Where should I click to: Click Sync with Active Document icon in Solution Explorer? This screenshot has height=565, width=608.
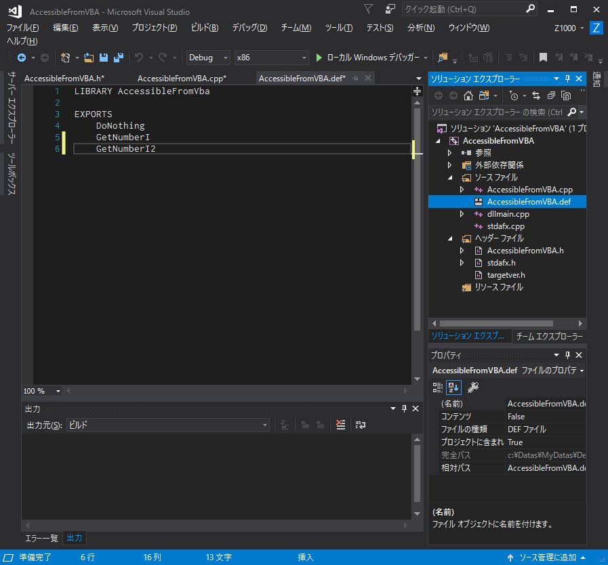[x=536, y=96]
